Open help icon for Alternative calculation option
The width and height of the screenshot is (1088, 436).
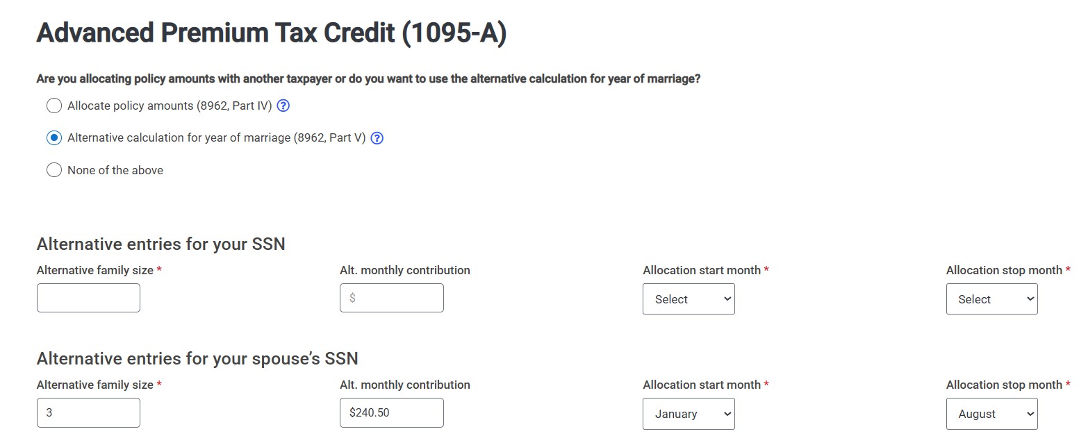click(377, 138)
